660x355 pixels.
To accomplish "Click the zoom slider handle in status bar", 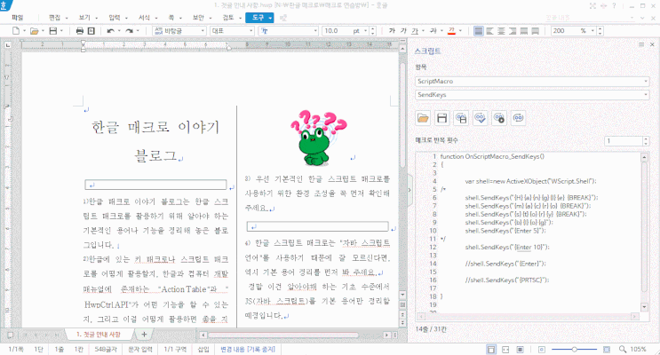I will [574, 350].
